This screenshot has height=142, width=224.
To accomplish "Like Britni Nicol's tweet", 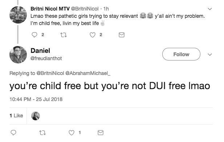I will click(93, 35).
